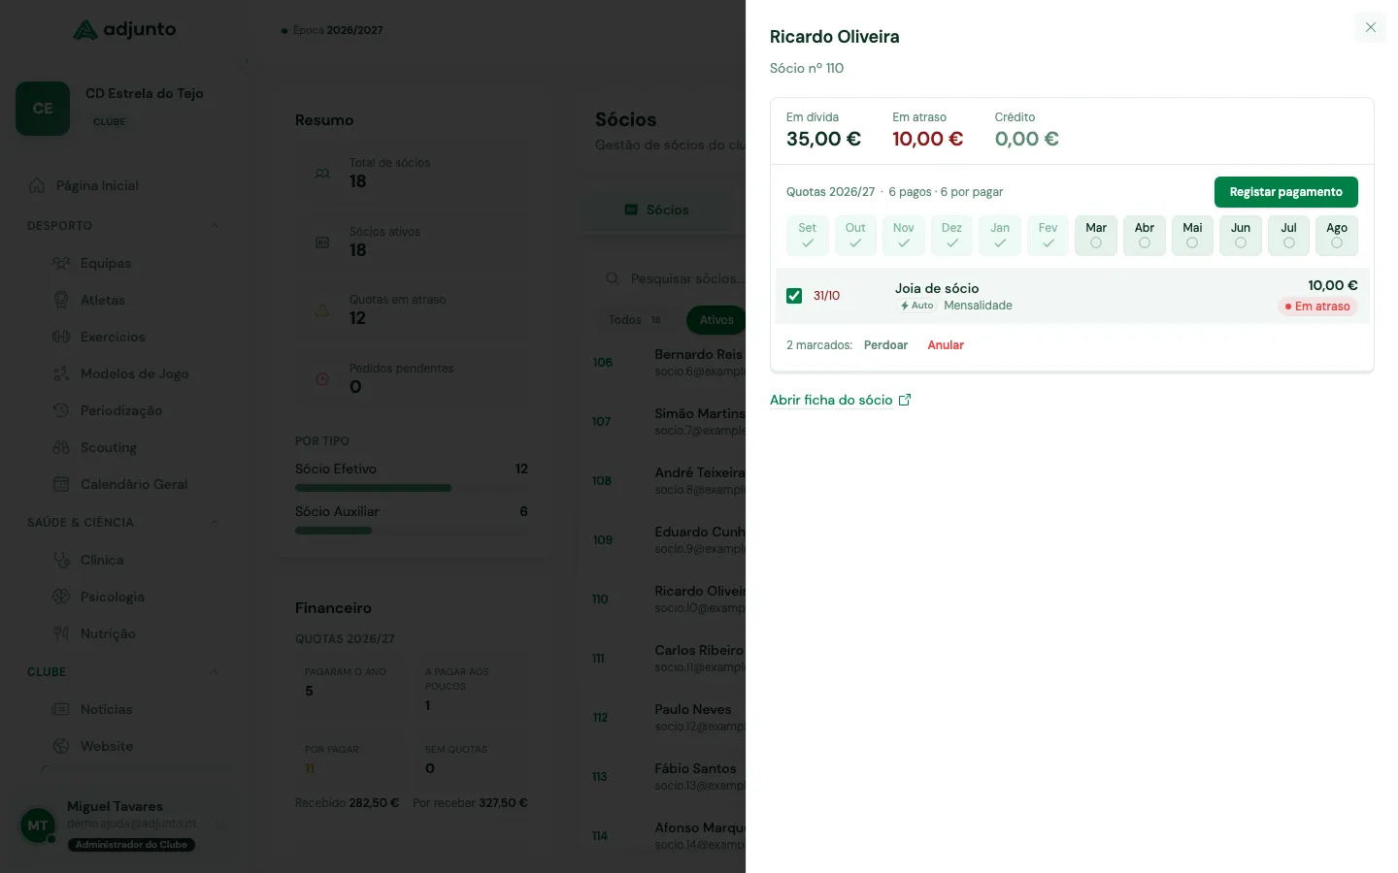Open Modelos de Jogo in sidebar
This screenshot has width=1398, height=873.
(x=136, y=373)
